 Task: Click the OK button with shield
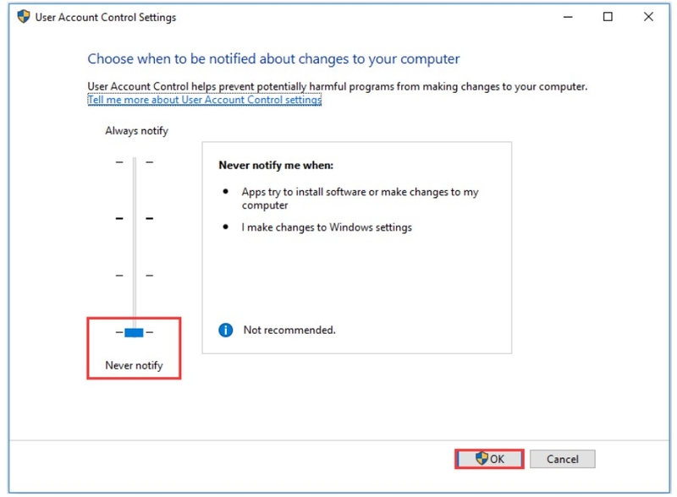[489, 459]
